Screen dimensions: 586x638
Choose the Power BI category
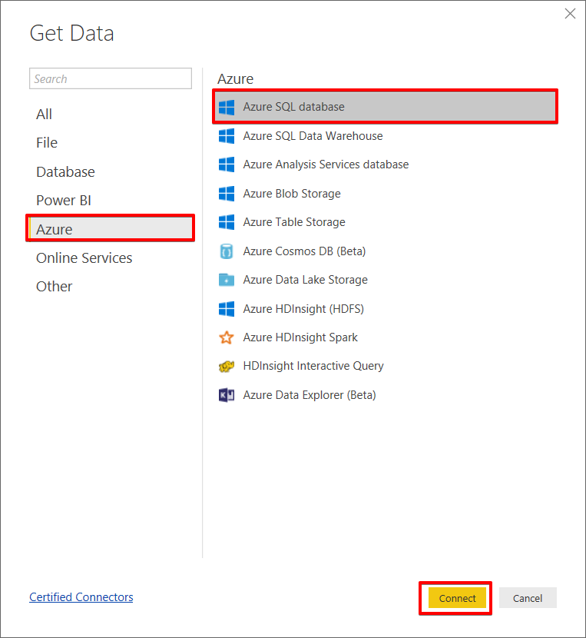point(63,201)
